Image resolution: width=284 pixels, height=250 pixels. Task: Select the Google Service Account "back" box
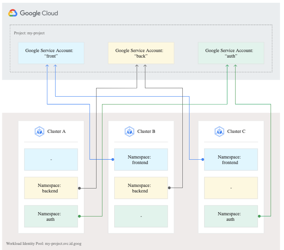(x=141, y=53)
